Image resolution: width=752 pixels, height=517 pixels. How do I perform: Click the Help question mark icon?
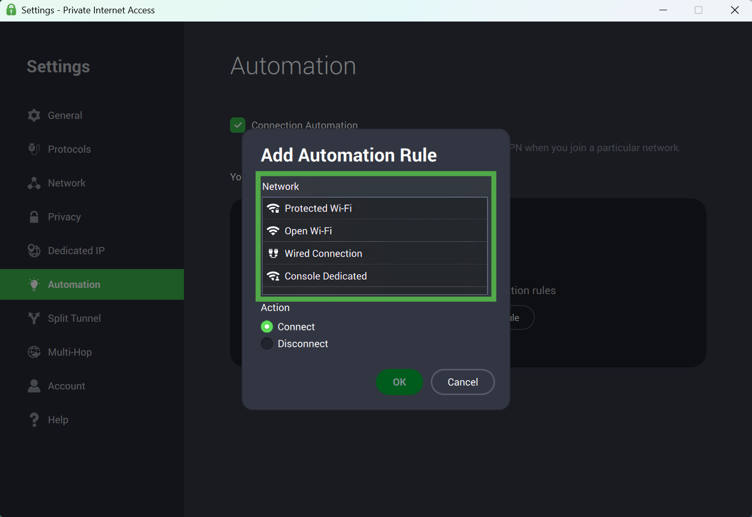pyautogui.click(x=34, y=420)
